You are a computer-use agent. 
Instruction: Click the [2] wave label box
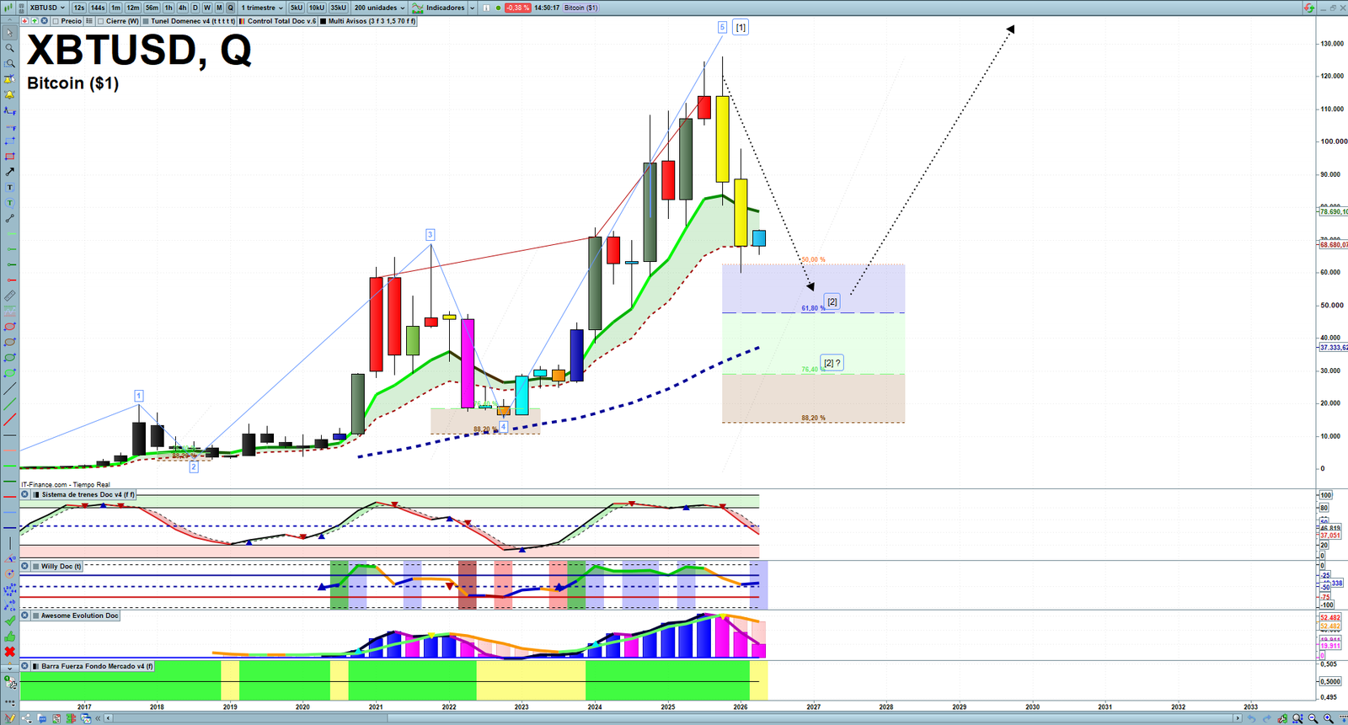832,301
